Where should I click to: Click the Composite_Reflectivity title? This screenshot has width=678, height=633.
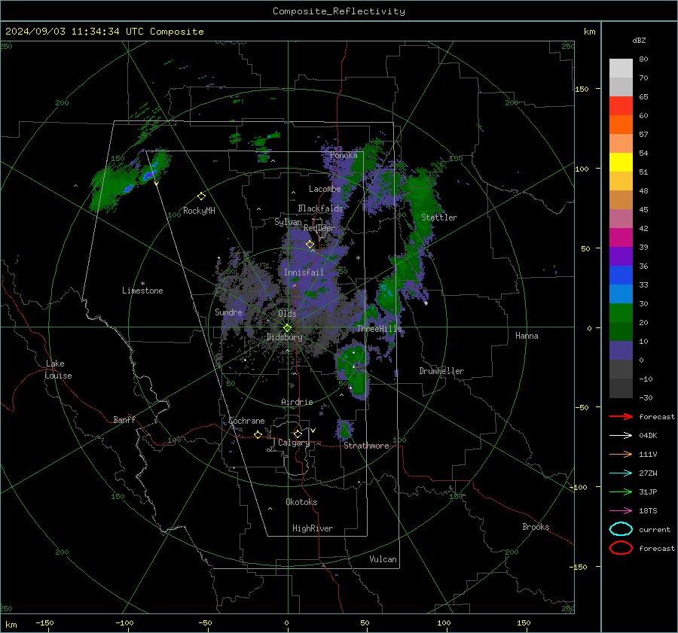[339, 11]
